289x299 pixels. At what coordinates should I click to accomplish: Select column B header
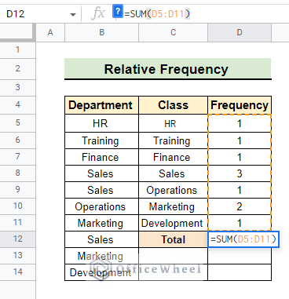(101, 32)
